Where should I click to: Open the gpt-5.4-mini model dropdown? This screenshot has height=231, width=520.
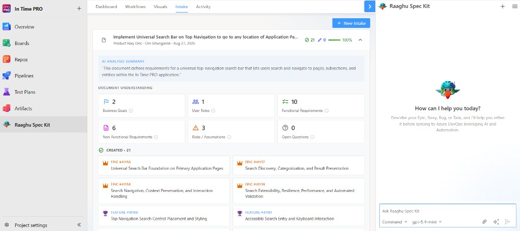click(x=427, y=222)
